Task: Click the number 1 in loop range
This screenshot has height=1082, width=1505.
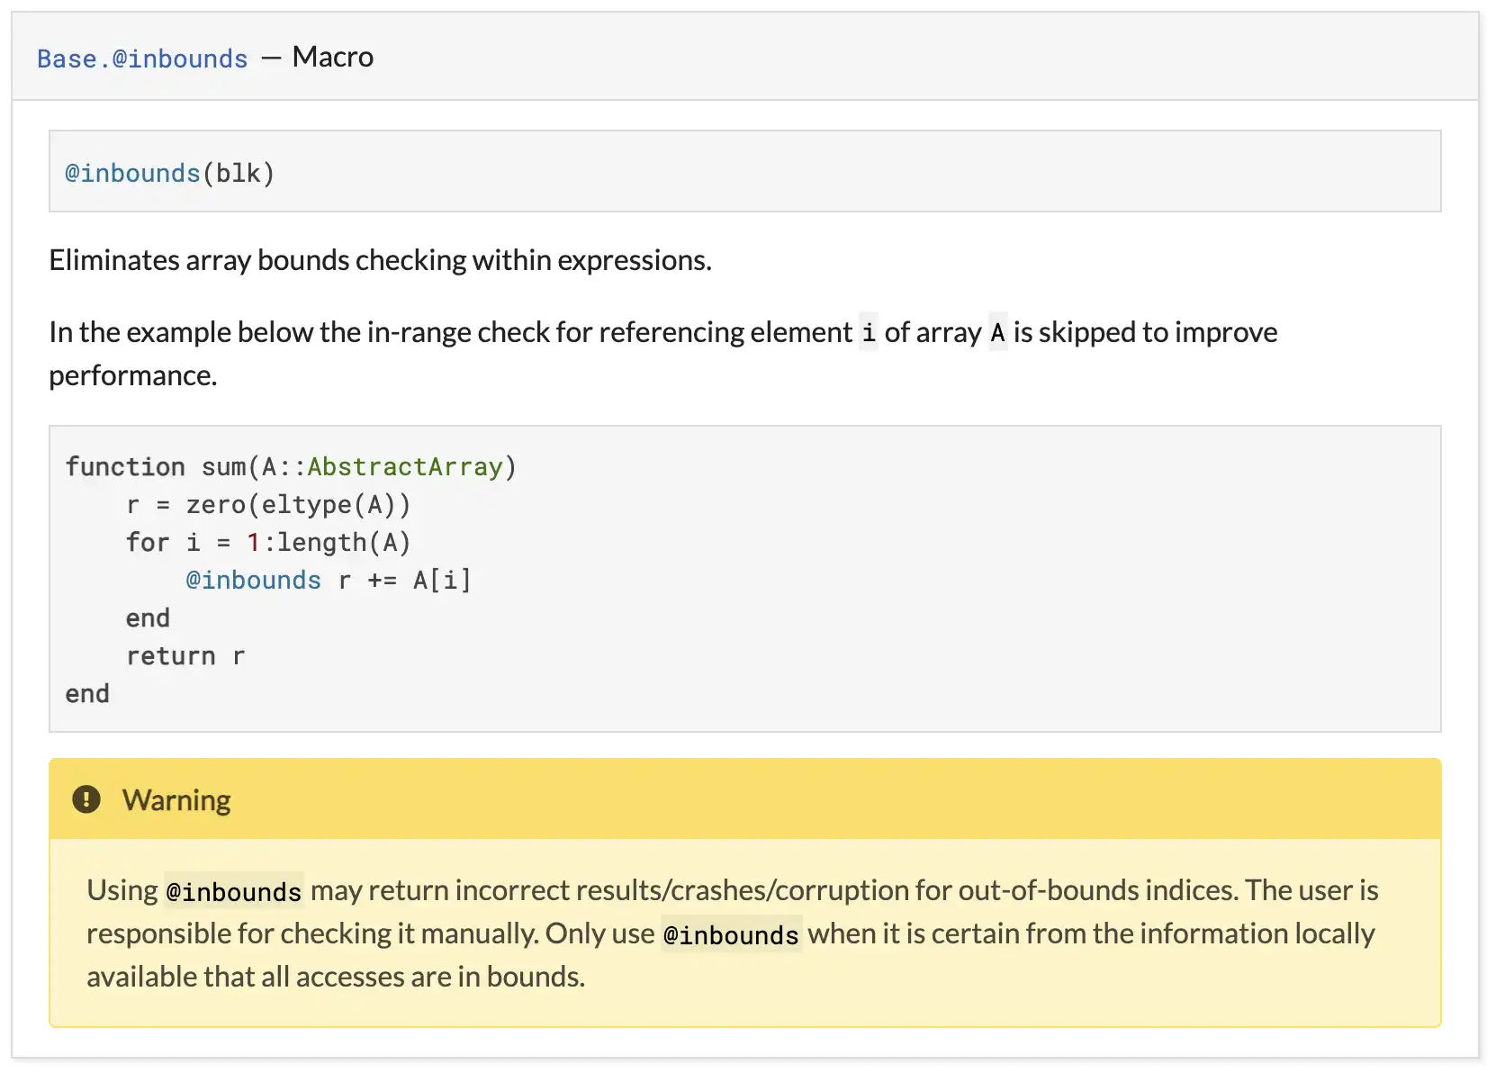Action: point(254,542)
